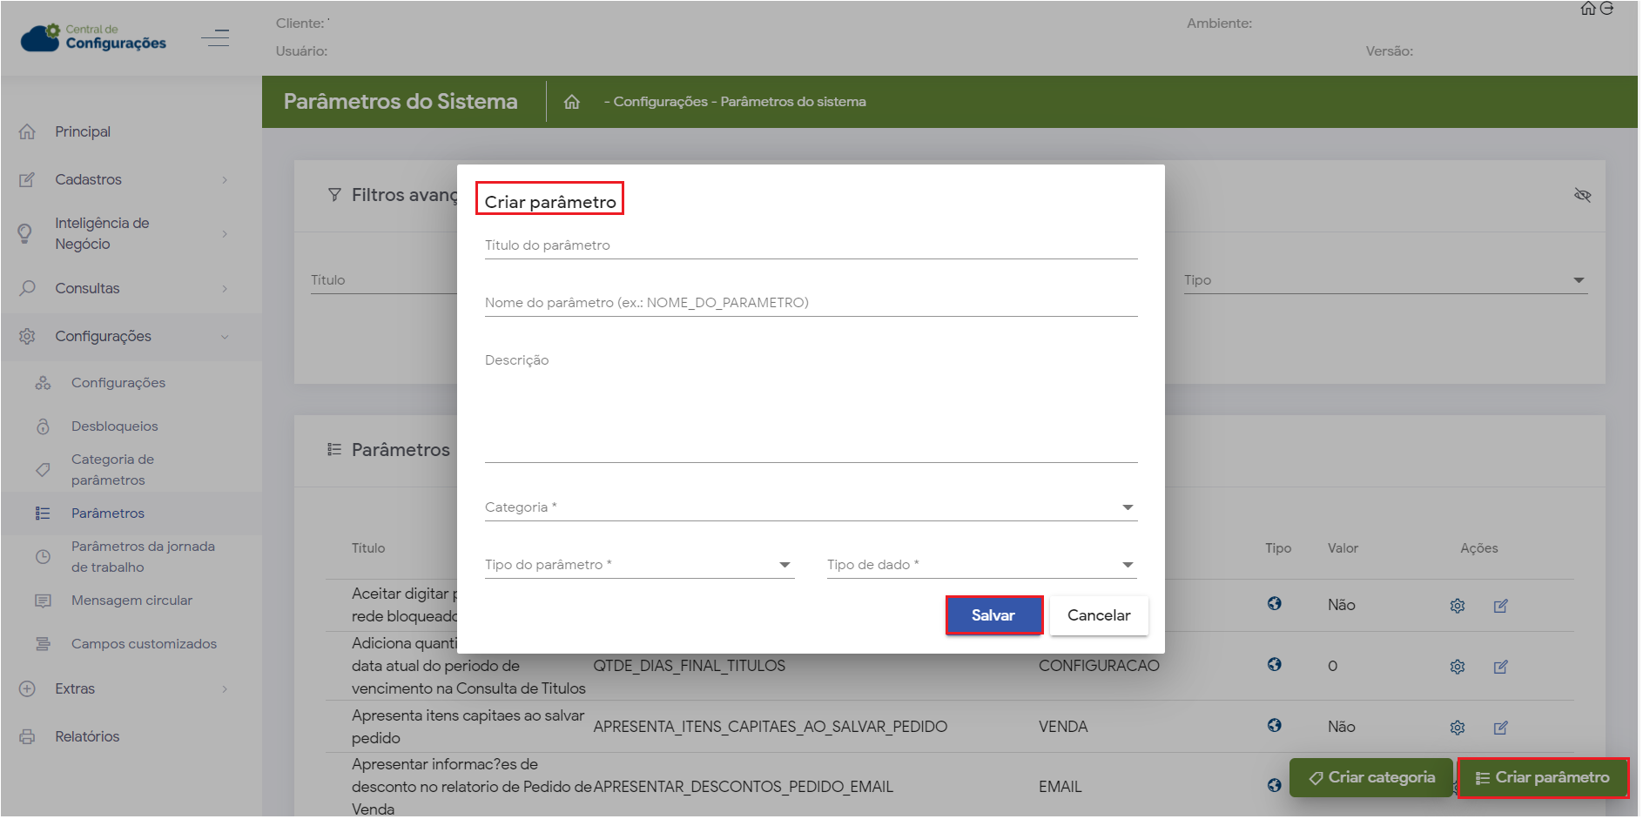Open the Categoria dropdown in the dialog
1643x819 pixels.
(810, 507)
